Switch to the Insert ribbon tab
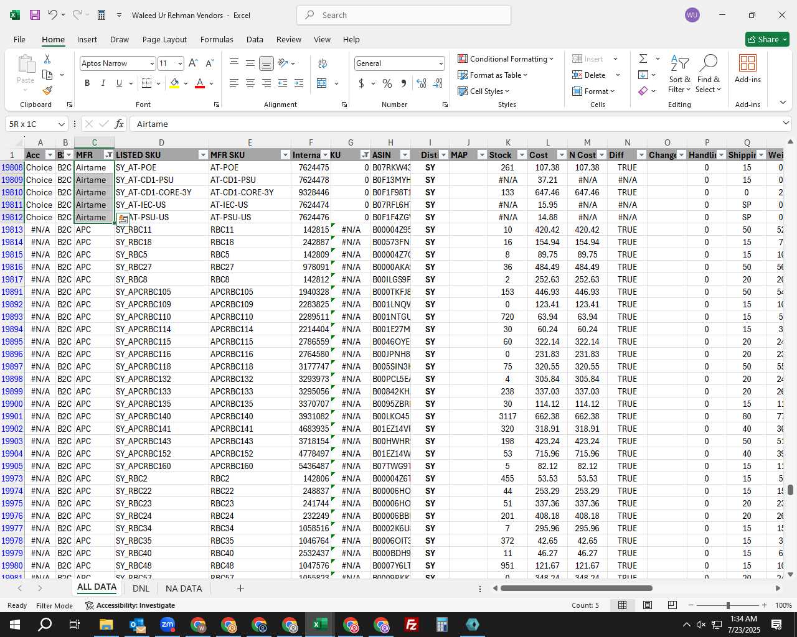The width and height of the screenshot is (797, 637). [87, 39]
